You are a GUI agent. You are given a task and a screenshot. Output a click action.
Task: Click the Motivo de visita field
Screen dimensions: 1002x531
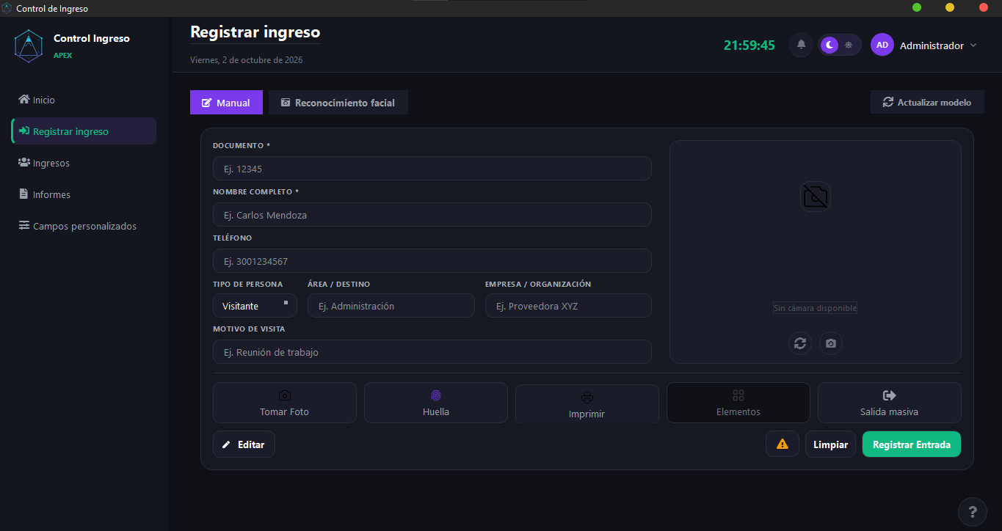(432, 352)
